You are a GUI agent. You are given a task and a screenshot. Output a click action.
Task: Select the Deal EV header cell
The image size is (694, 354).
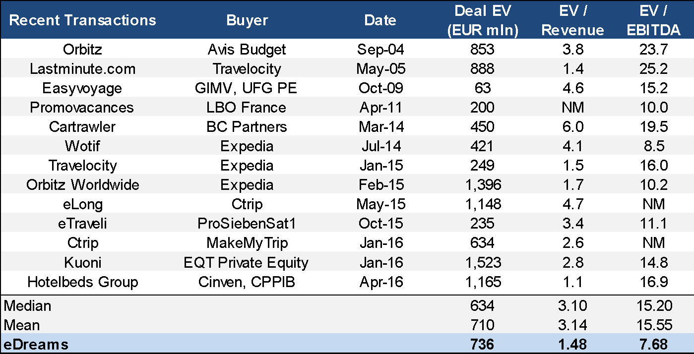483,20
